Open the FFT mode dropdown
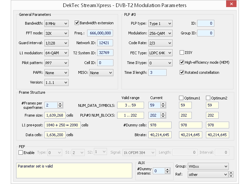Image resolution: width=250 pixels, height=184 pixels. pyautogui.click(x=57, y=33)
